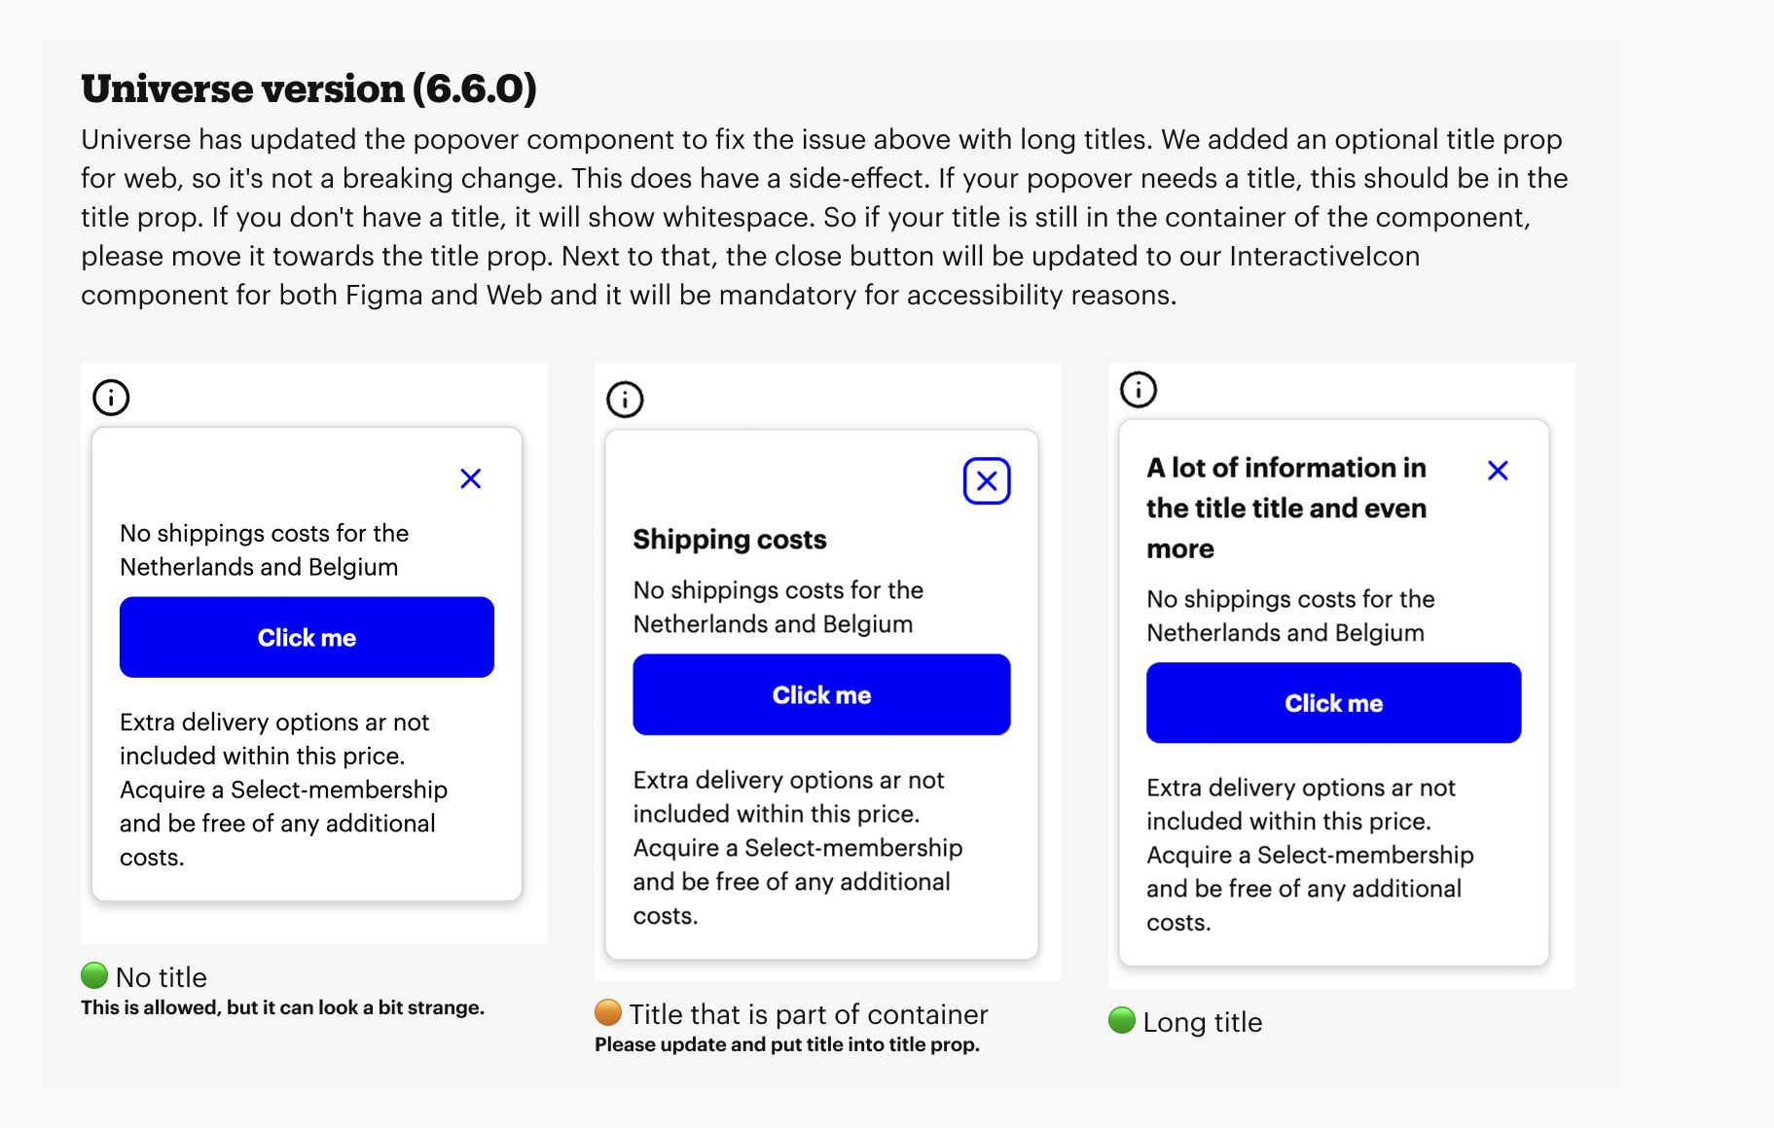1774x1128 pixels.
Task: Click the info icon above Shipping costs popover
Action: (x=625, y=400)
